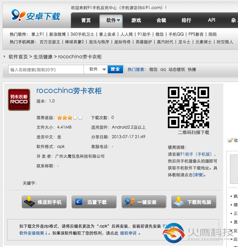This screenshot has width=238, height=247.
Task: Focus the name search input field
Action: [x=46, y=70]
